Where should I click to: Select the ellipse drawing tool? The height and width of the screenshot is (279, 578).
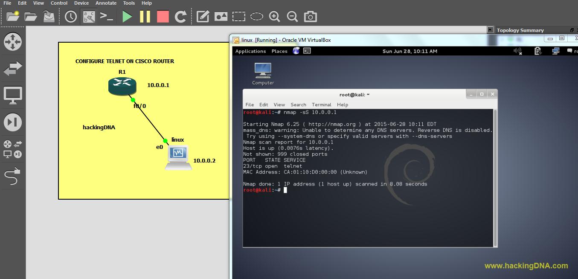click(x=256, y=16)
